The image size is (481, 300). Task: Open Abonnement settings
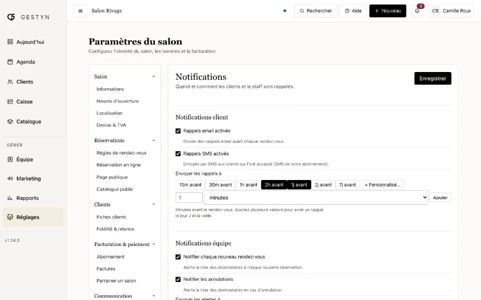pyautogui.click(x=111, y=257)
